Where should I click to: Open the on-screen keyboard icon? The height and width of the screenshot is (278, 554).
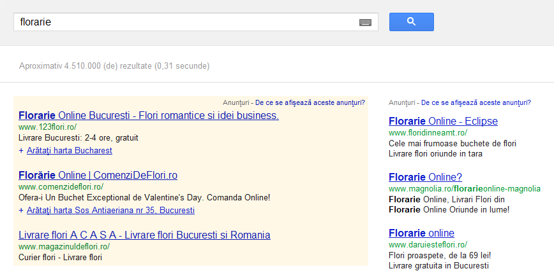(x=365, y=22)
